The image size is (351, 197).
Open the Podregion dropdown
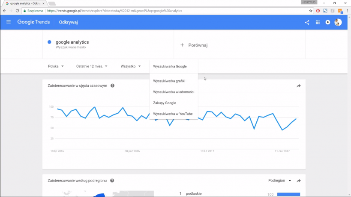pyautogui.click(x=279, y=180)
